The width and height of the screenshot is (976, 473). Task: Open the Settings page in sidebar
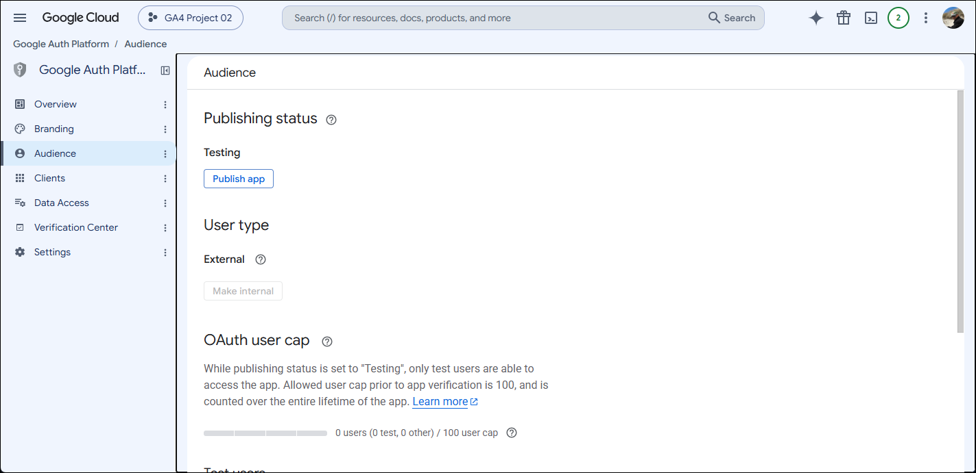click(x=52, y=252)
